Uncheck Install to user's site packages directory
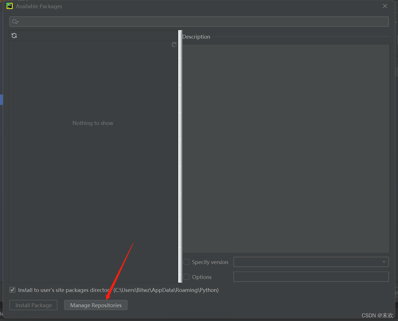 [x=12, y=290]
